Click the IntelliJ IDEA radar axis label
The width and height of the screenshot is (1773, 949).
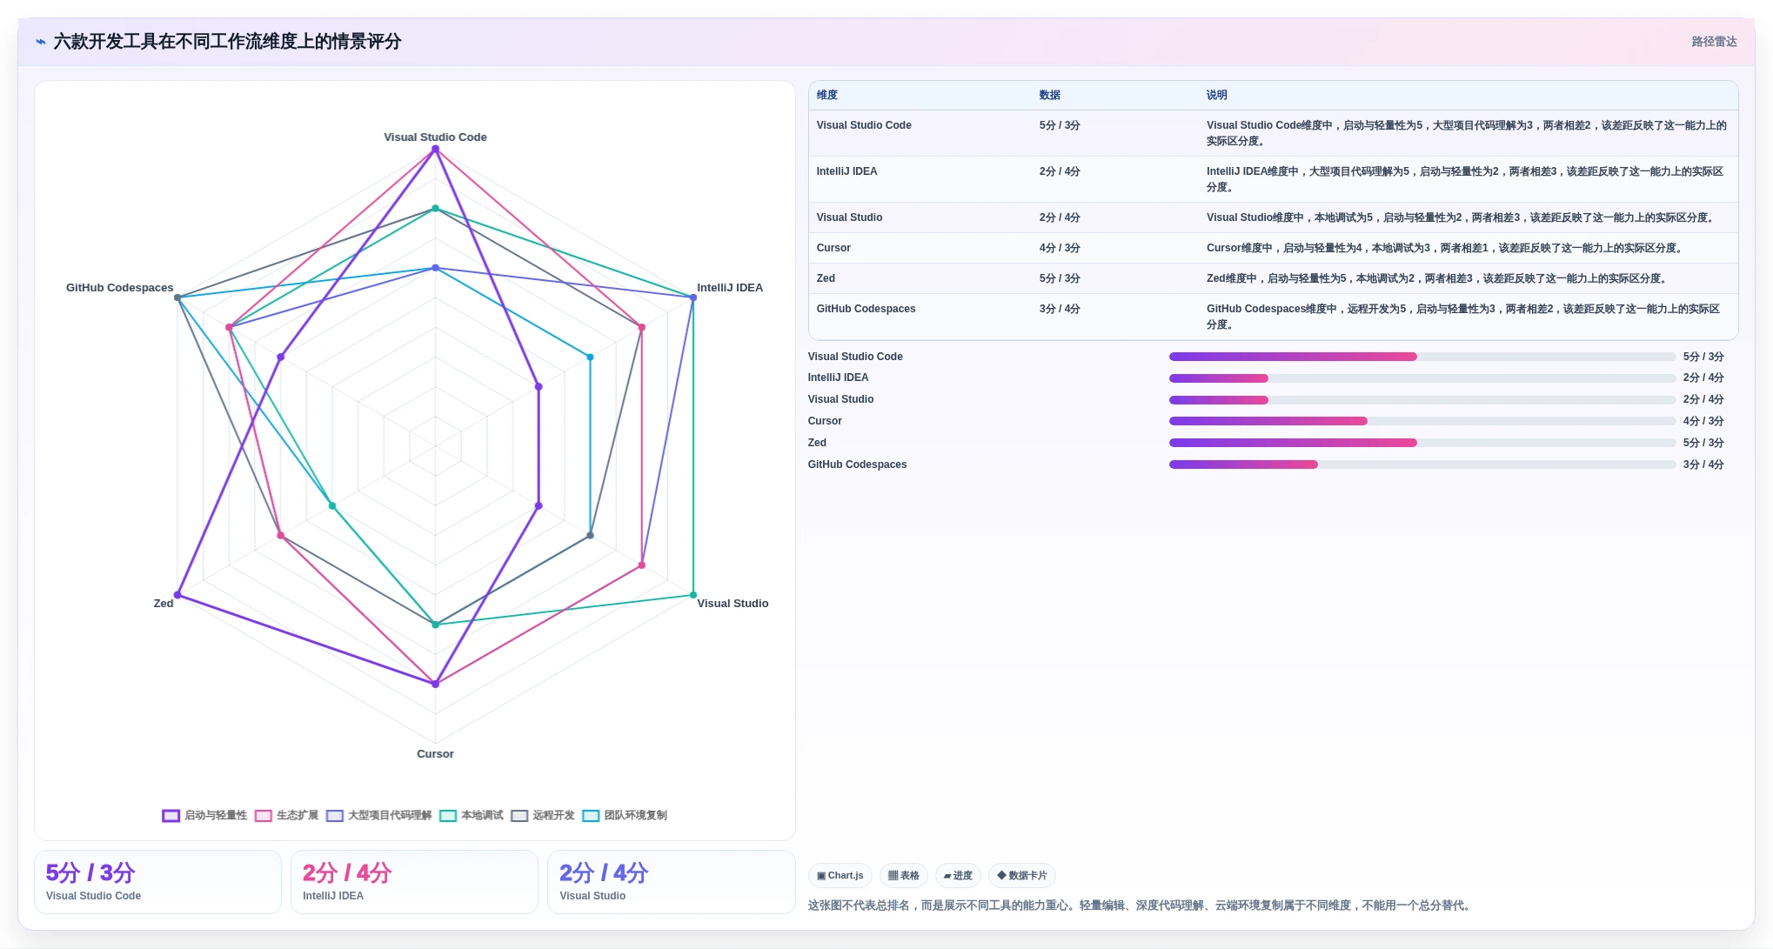pos(730,288)
